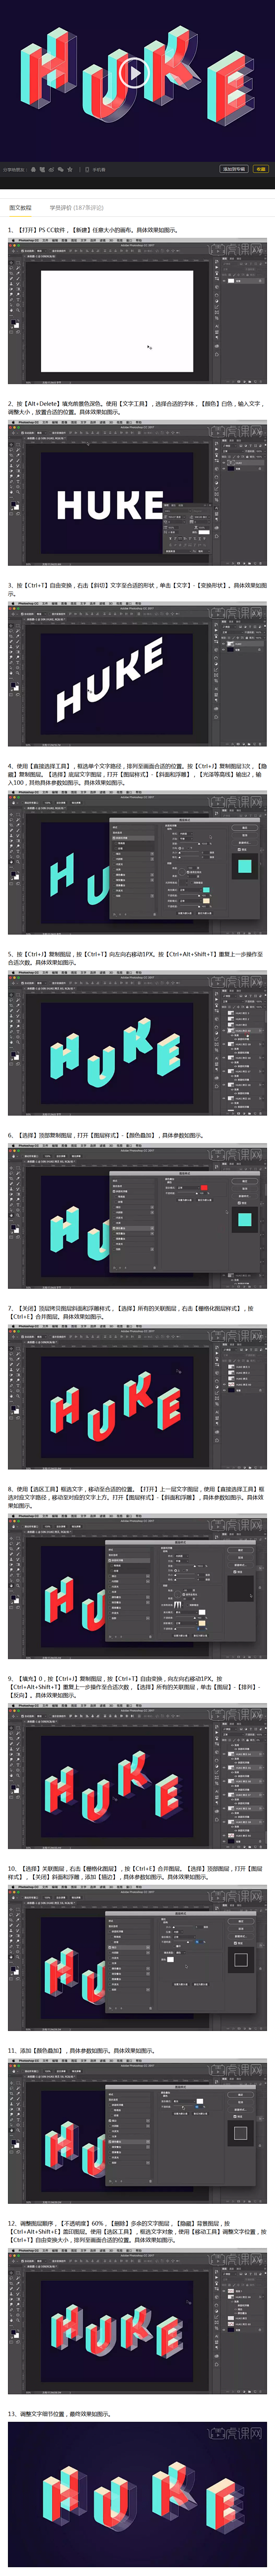Click the 添加到专辑 button
Viewport: 275px width, 2576px height.
point(234,169)
